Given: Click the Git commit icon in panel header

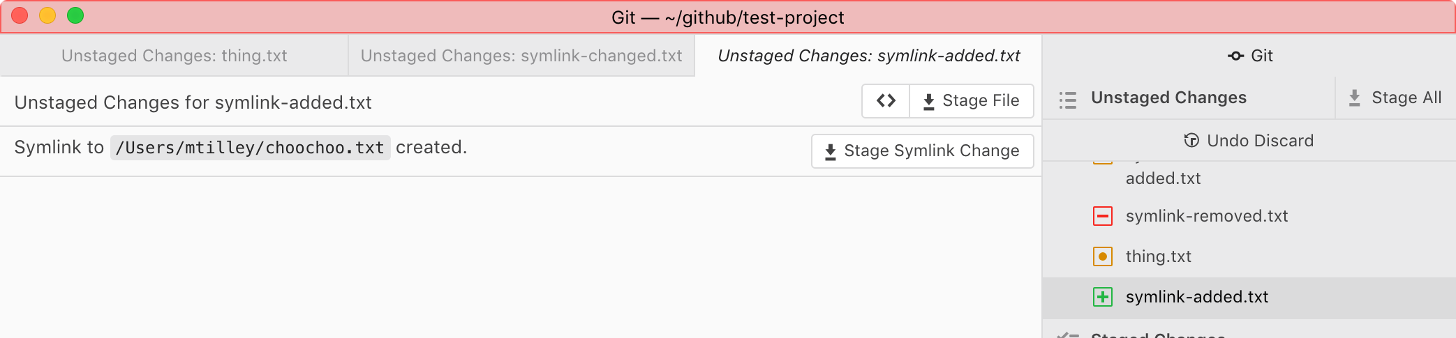Looking at the screenshot, I should 1235,56.
